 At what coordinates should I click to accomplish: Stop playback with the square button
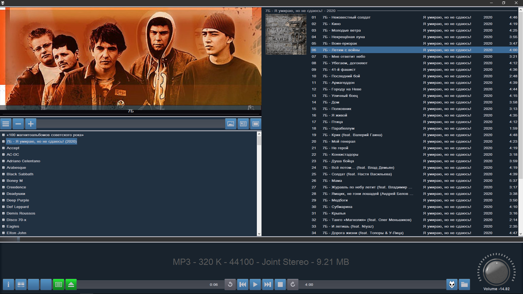280,284
